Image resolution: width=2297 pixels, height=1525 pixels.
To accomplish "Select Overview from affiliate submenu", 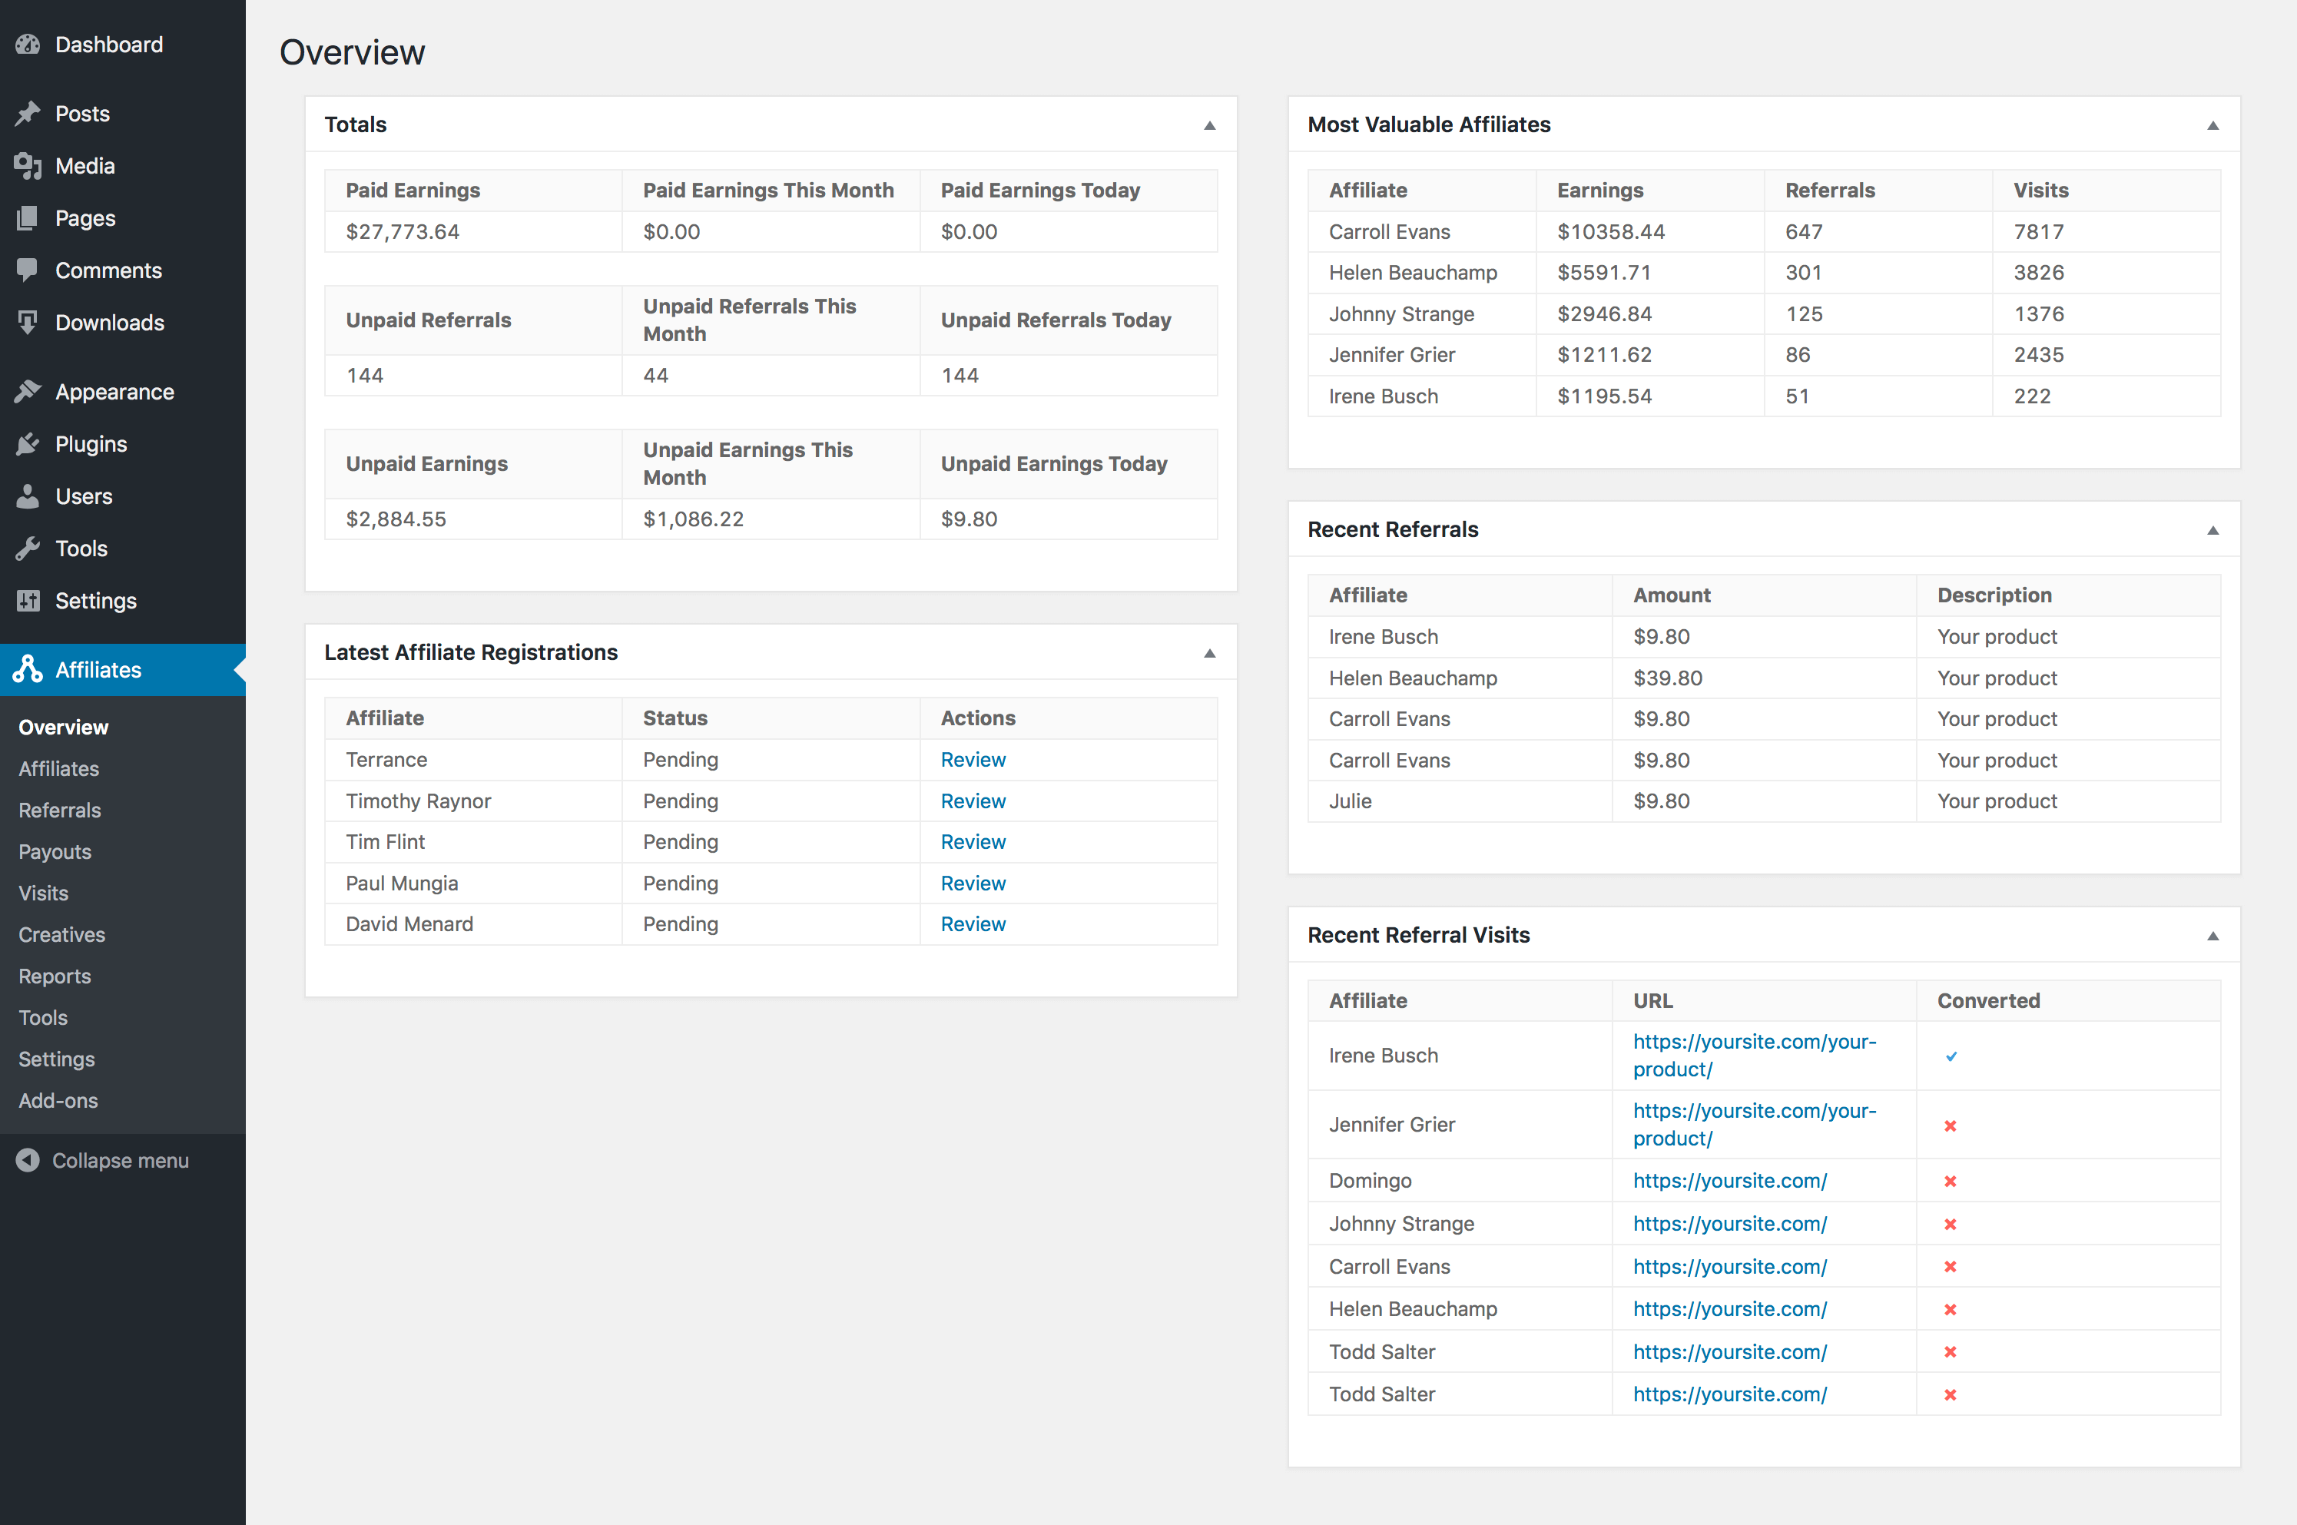I will pos(63,727).
